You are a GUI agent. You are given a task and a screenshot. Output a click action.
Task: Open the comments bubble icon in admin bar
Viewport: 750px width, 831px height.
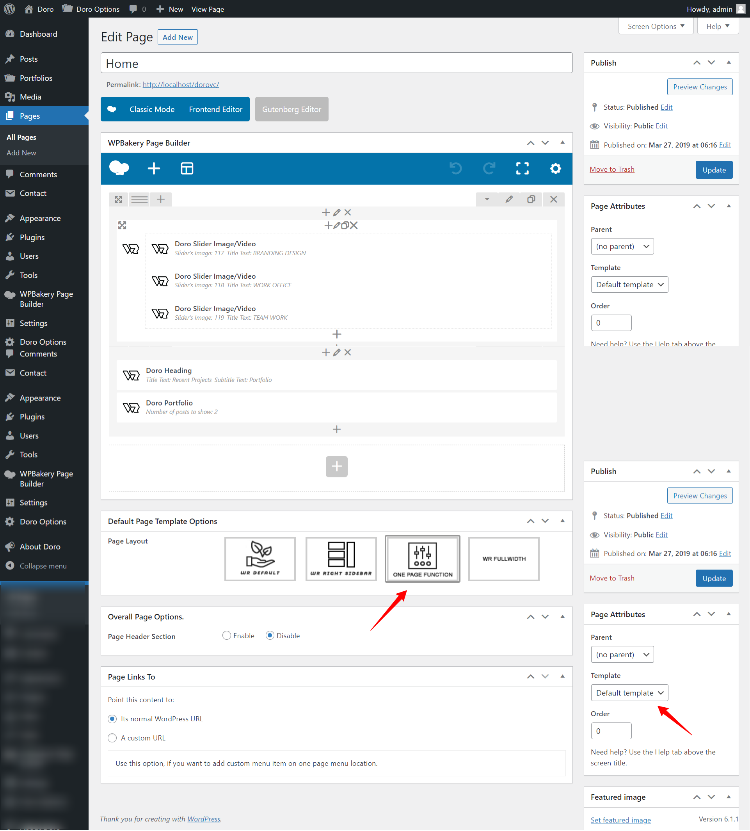click(x=133, y=9)
